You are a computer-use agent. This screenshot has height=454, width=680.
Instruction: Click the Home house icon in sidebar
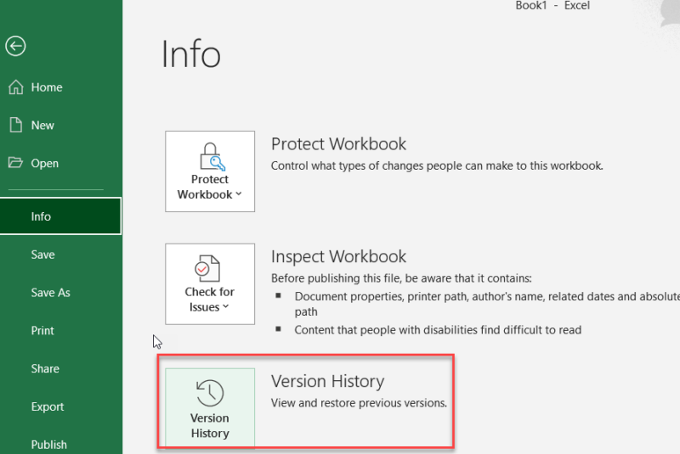tap(15, 87)
